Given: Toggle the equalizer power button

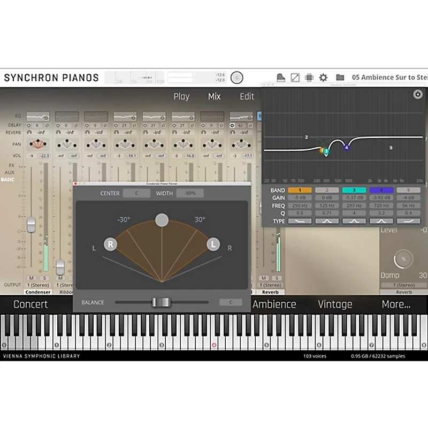Looking at the screenshot, I should [417, 95].
